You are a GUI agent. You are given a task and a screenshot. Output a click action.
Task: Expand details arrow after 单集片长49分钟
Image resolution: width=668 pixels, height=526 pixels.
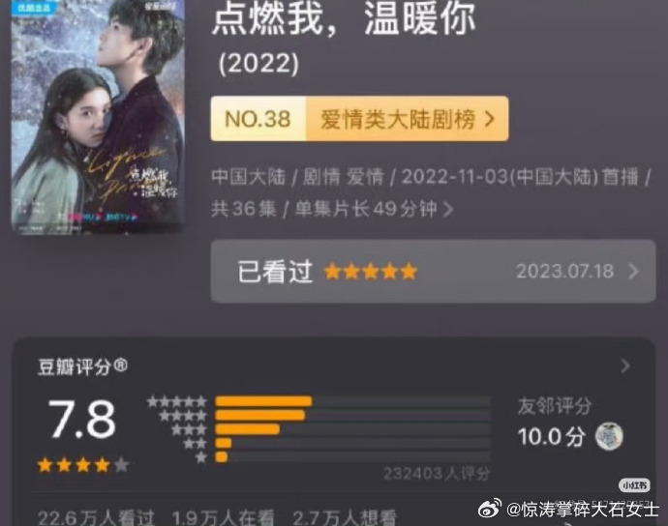[x=447, y=209]
